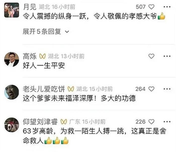Viewport: 176px width, 152px height.
Task: Click the chevron next to 展开5条回复
Action: pyautogui.click(x=67, y=32)
